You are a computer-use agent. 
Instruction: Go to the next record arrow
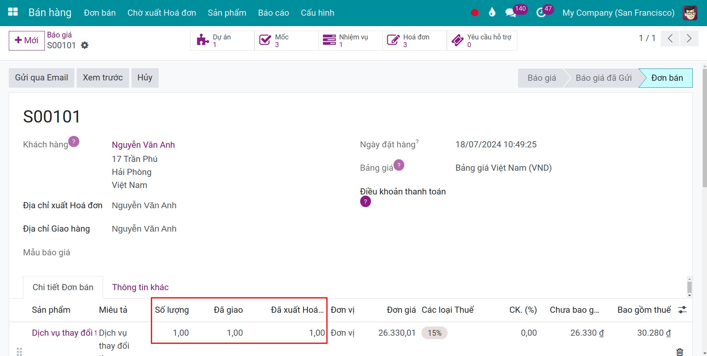689,38
